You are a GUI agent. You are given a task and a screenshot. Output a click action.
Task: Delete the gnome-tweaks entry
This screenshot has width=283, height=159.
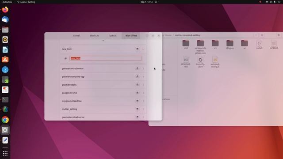click(138, 85)
